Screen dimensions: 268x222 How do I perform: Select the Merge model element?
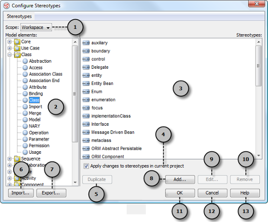(35, 113)
